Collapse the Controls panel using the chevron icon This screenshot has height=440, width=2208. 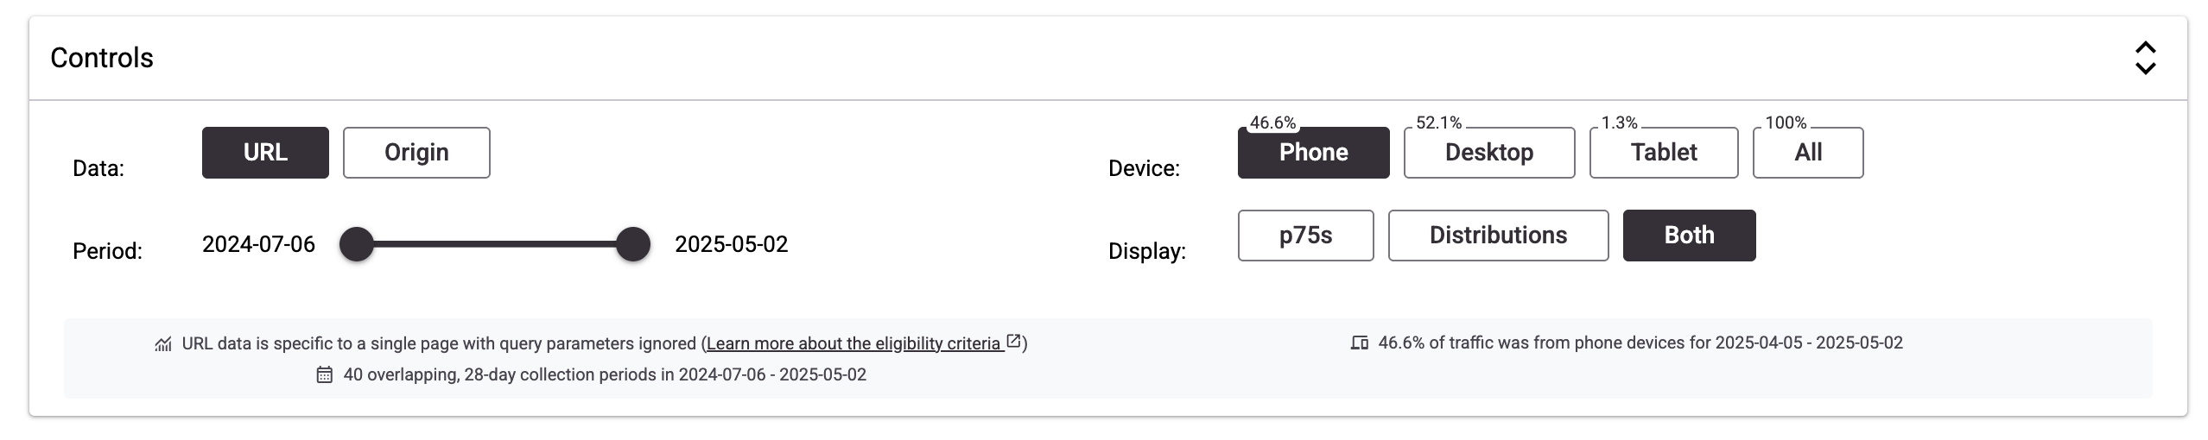coord(2145,58)
